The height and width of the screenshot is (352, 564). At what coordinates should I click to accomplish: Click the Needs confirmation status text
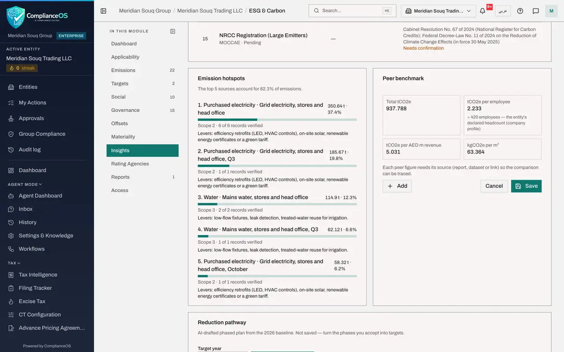(423, 48)
